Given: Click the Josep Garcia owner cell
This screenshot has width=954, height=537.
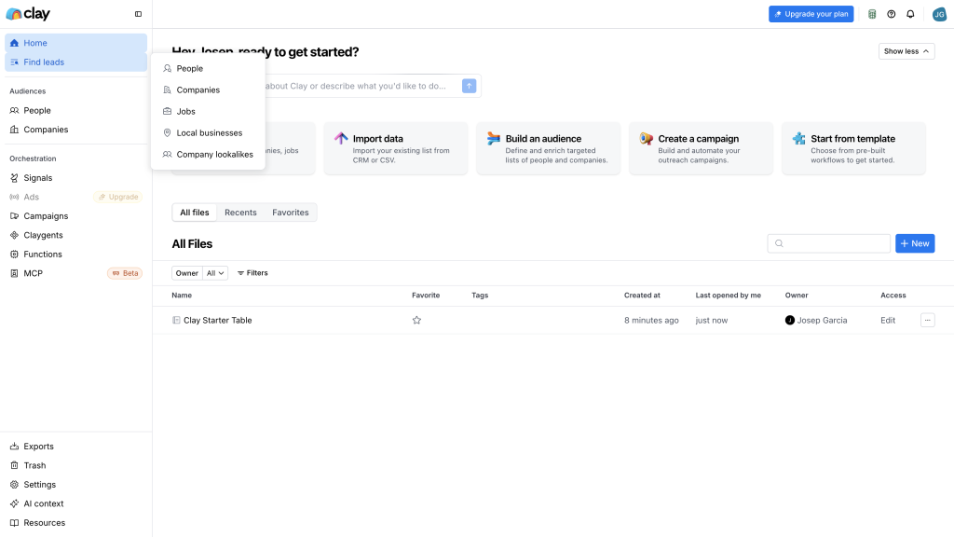Looking at the screenshot, I should (816, 321).
